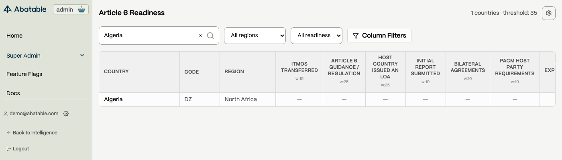Open settings gear next to threshold
Screen dimensions: 562x160
(x=549, y=13)
